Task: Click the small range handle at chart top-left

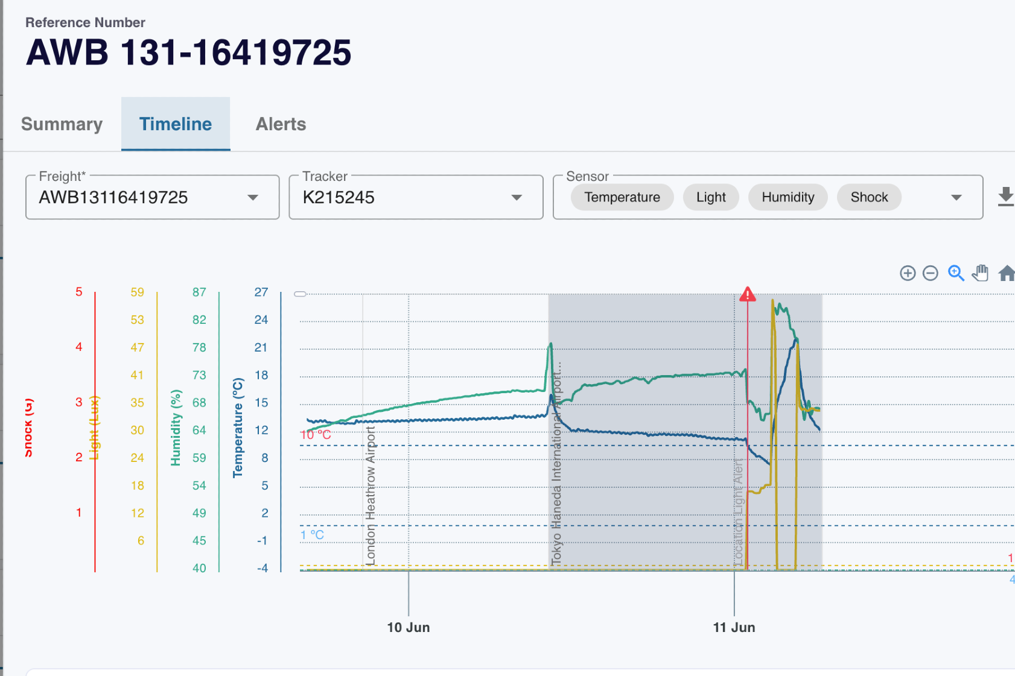Action: point(300,294)
